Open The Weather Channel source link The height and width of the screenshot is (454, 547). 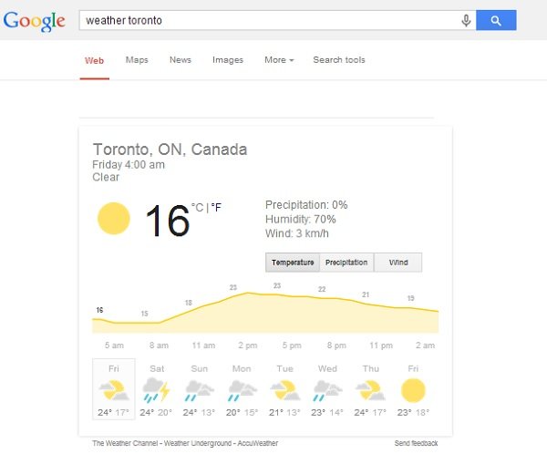122,443
